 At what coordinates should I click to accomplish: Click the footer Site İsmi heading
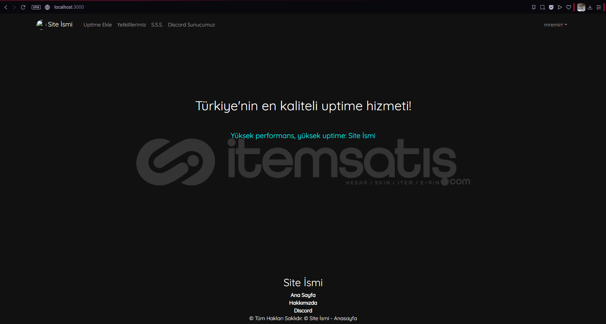[x=303, y=283]
